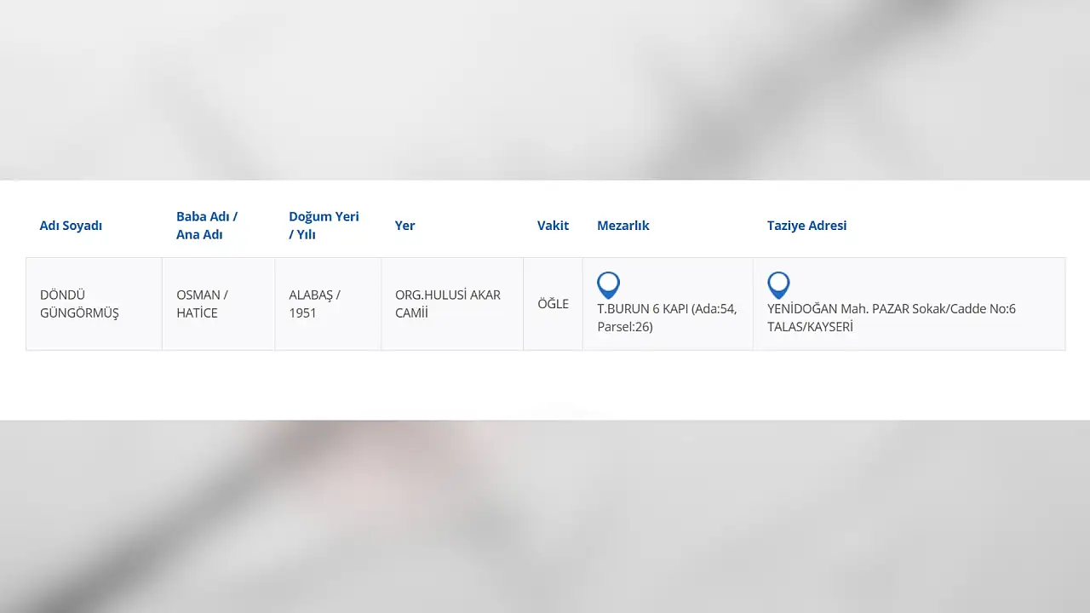Click the blurred image below the table

pos(545,517)
